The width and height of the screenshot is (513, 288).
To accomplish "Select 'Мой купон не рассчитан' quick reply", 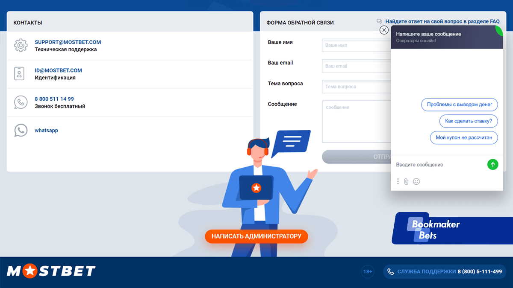I will [x=463, y=138].
